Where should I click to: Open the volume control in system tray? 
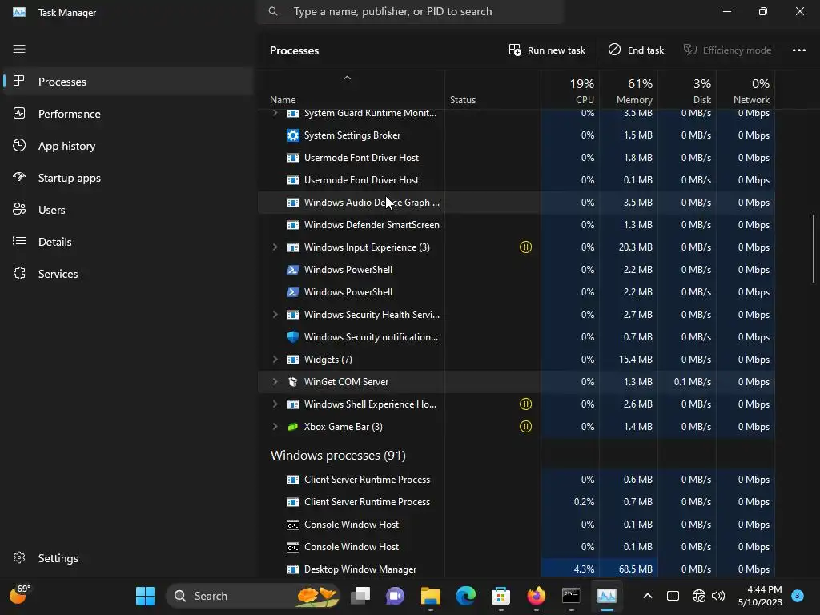(x=718, y=596)
